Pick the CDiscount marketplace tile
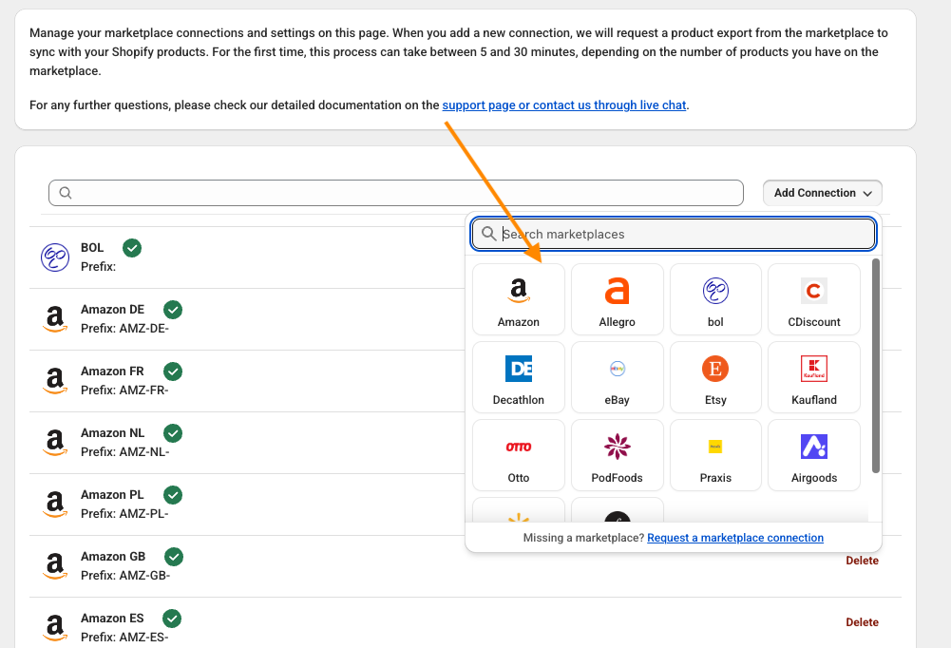 pyautogui.click(x=814, y=299)
